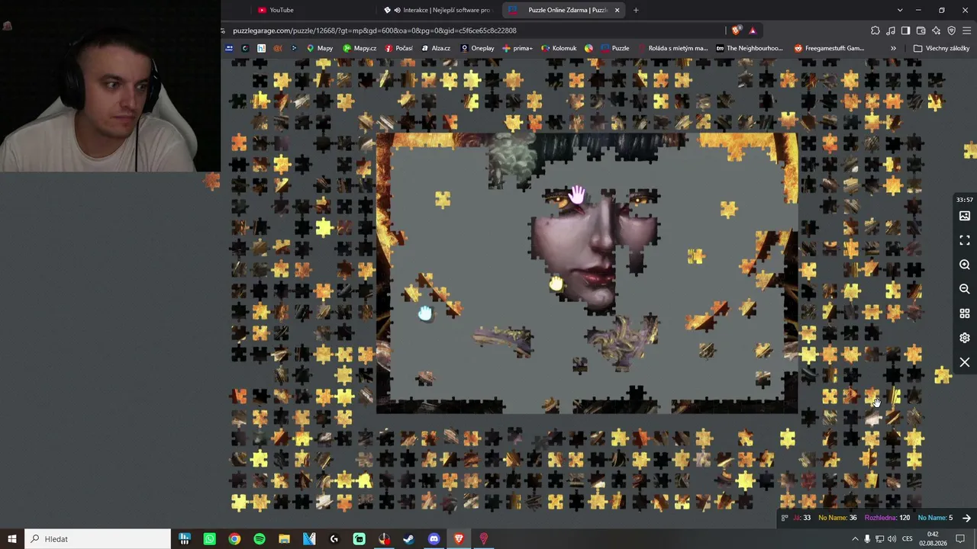Open Spotify from the taskbar

pyautogui.click(x=260, y=539)
